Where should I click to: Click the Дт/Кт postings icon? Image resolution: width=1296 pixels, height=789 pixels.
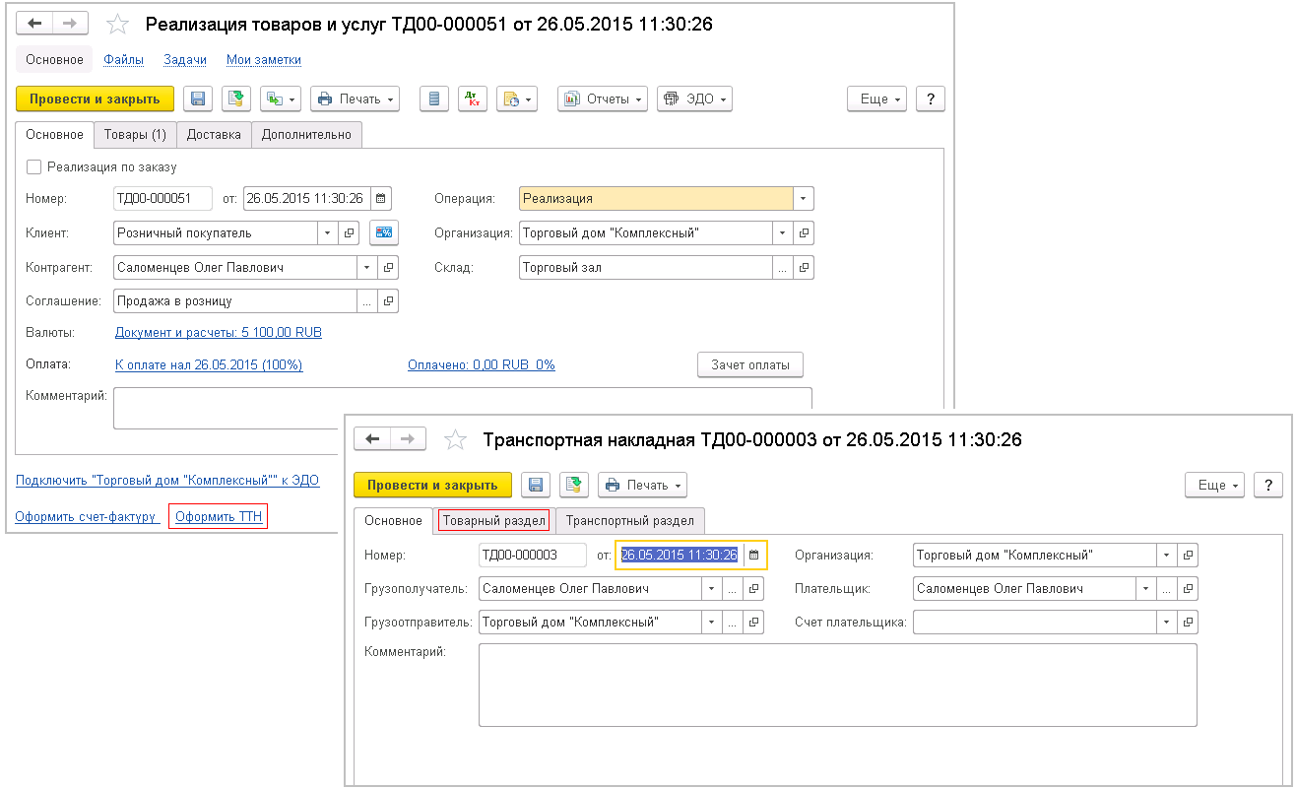coord(473,99)
